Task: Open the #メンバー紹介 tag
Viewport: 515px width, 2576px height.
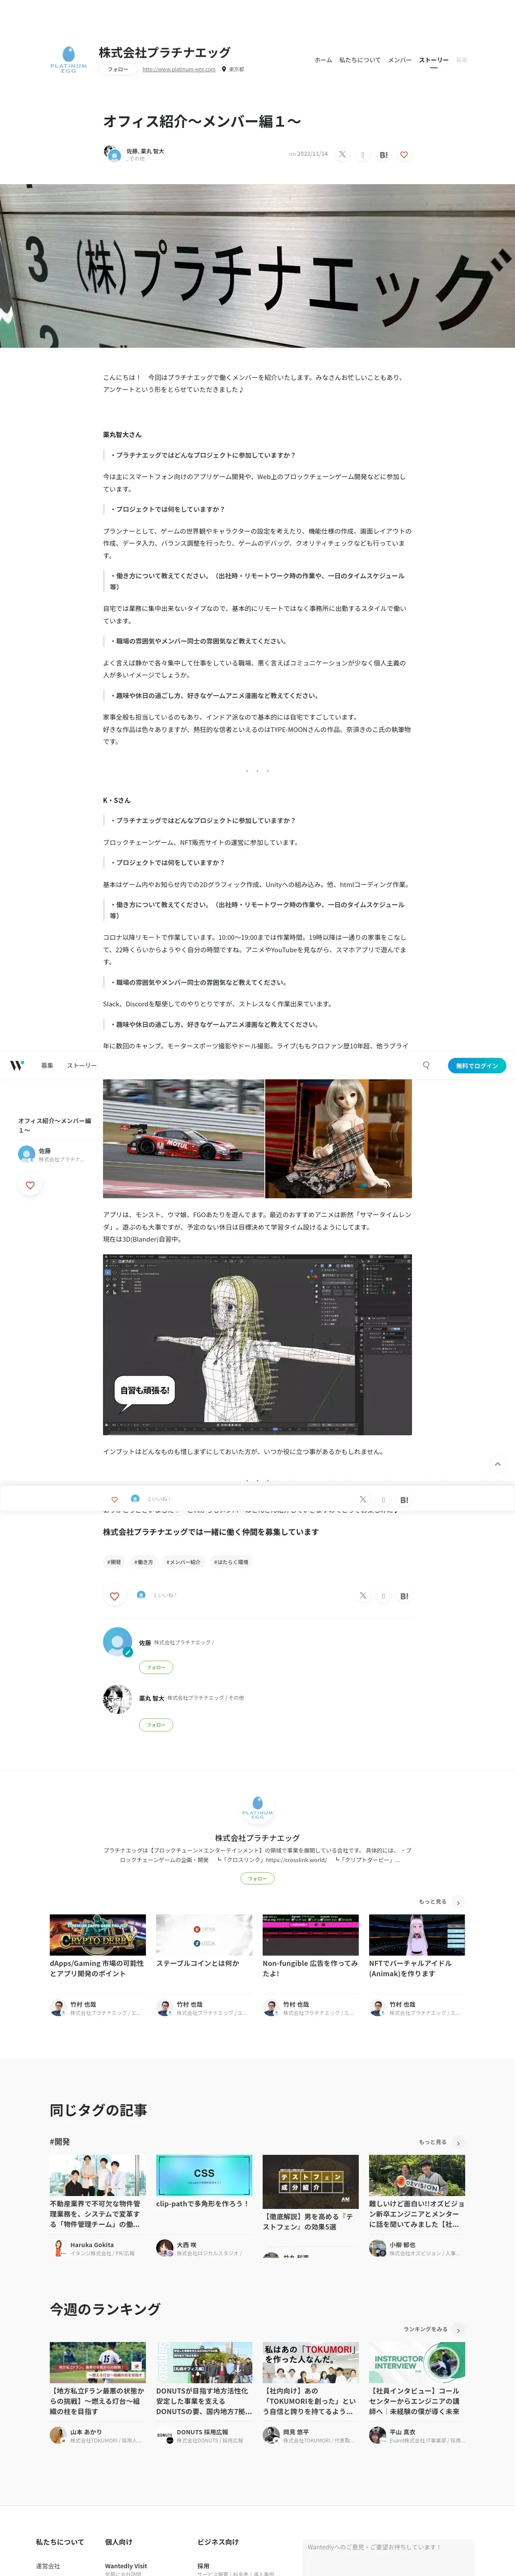Action: click(x=183, y=1561)
